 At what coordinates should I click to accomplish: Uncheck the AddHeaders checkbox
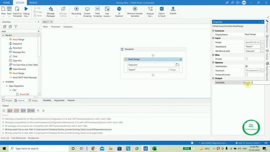tap(246, 66)
